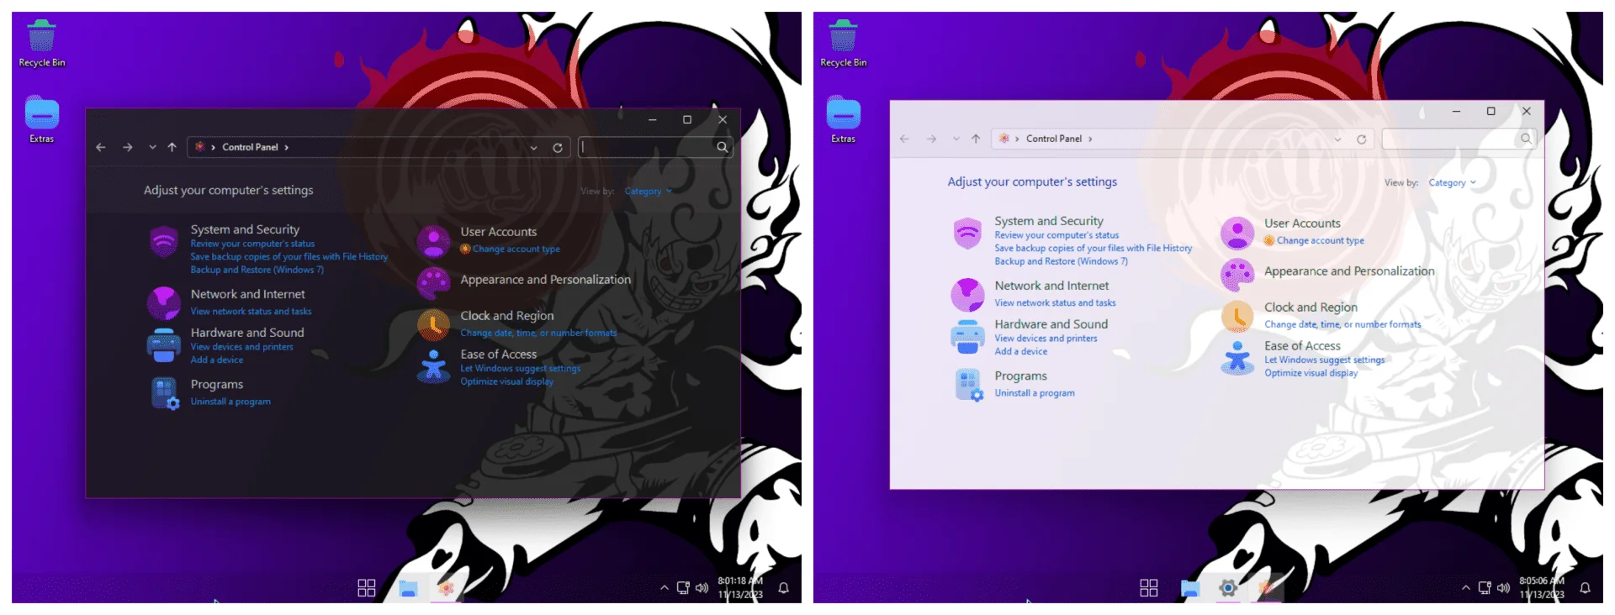Viewport: 1615px width, 615px height.
Task: Click Backup and Restore (Windows 7) in light window
Action: tap(1062, 261)
